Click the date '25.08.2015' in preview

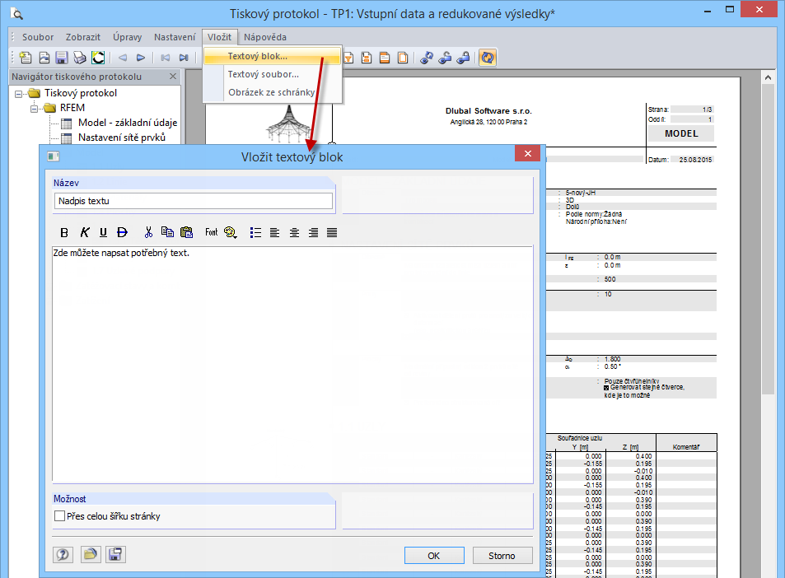pos(695,160)
